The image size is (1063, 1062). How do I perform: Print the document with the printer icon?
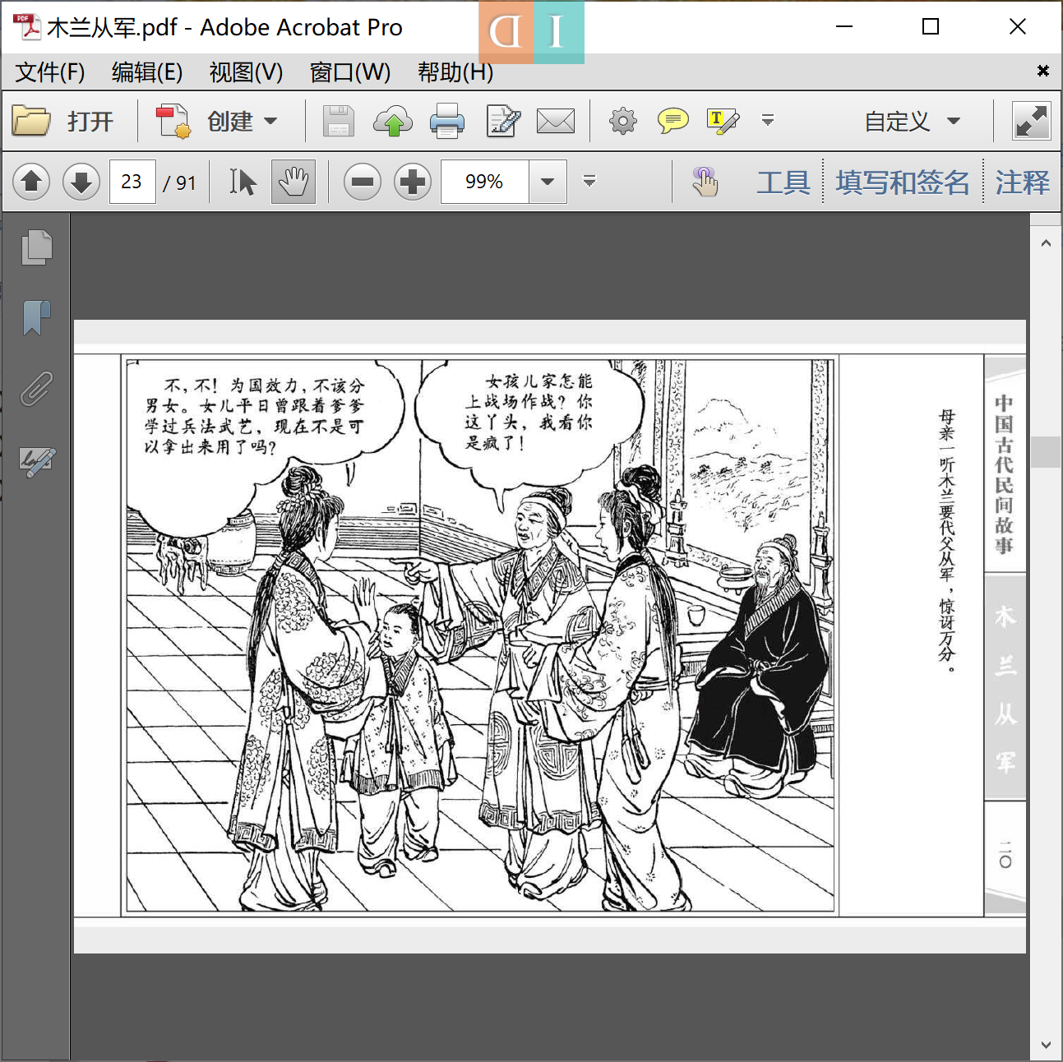coord(447,121)
